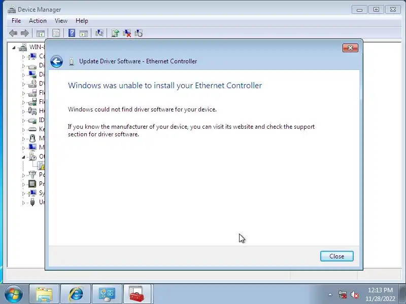
Task: Select the Disk drives category icon
Action: click(32, 66)
